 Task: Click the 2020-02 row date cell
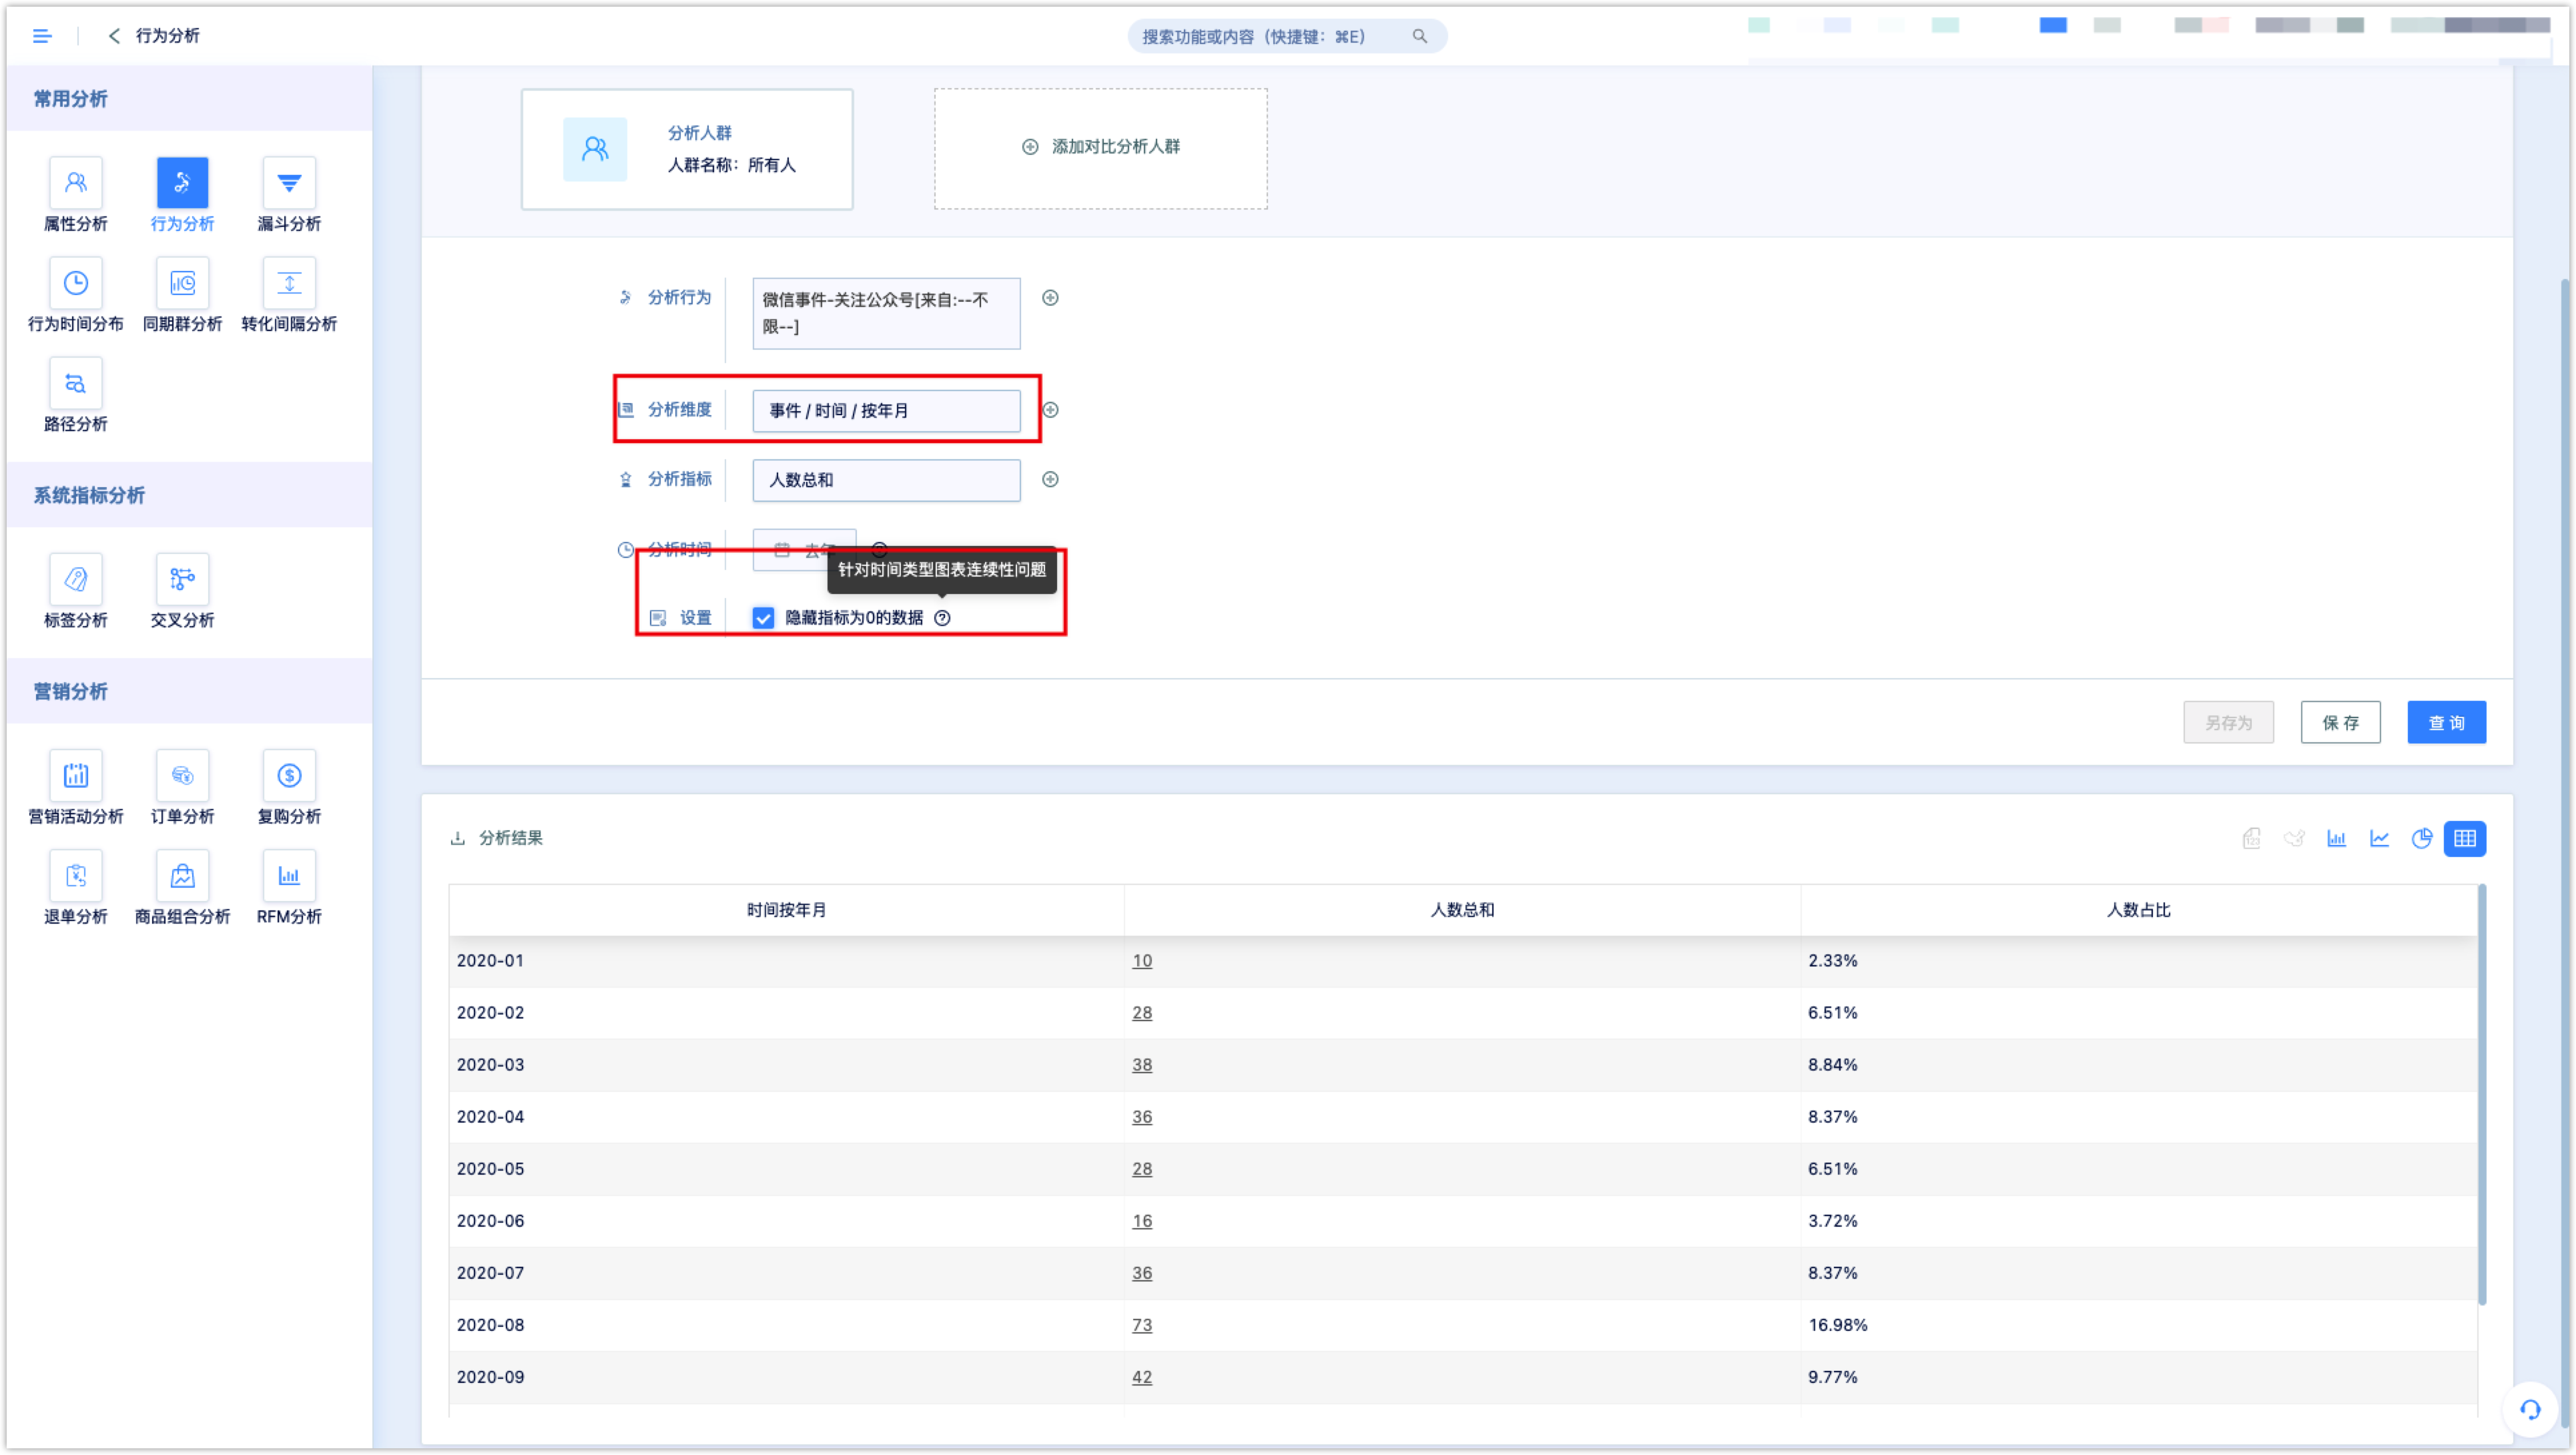(786, 1012)
